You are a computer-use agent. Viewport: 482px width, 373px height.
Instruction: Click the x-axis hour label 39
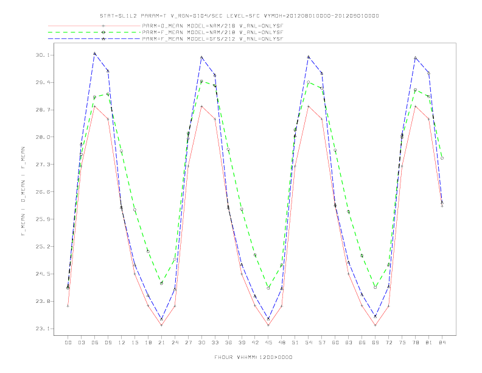click(242, 343)
